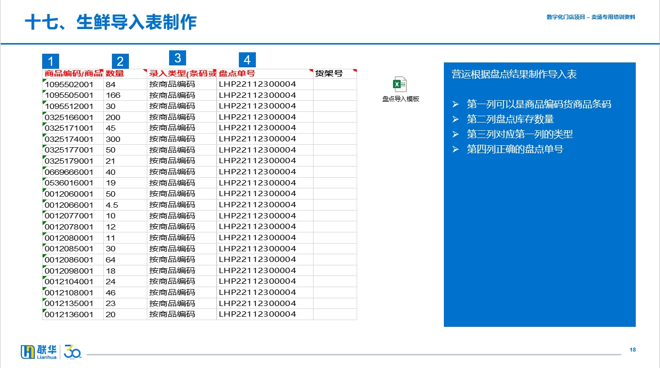660x368 pixels.
Task: Select quantity cell 4.5
Action: click(125, 205)
